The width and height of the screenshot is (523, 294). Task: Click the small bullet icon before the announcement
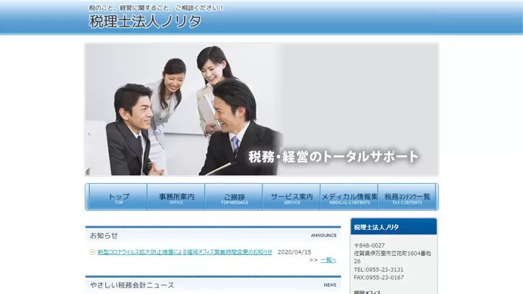coord(92,252)
